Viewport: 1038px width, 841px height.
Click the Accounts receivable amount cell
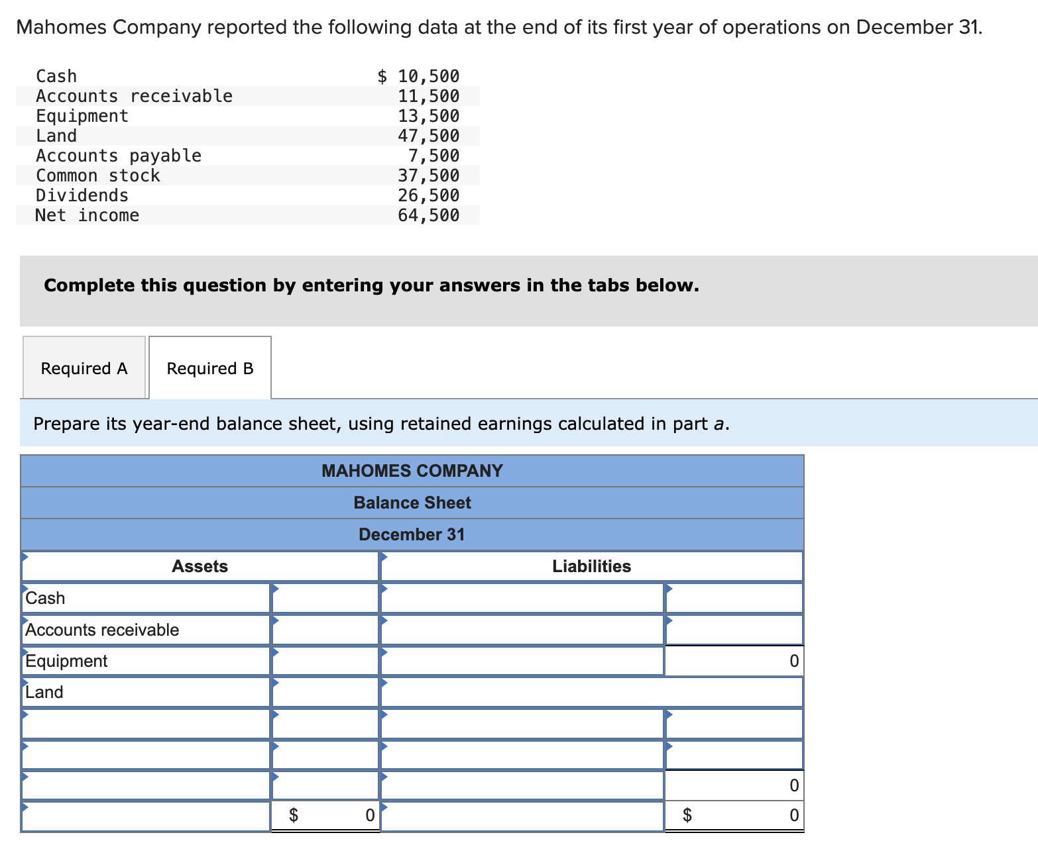(x=325, y=630)
